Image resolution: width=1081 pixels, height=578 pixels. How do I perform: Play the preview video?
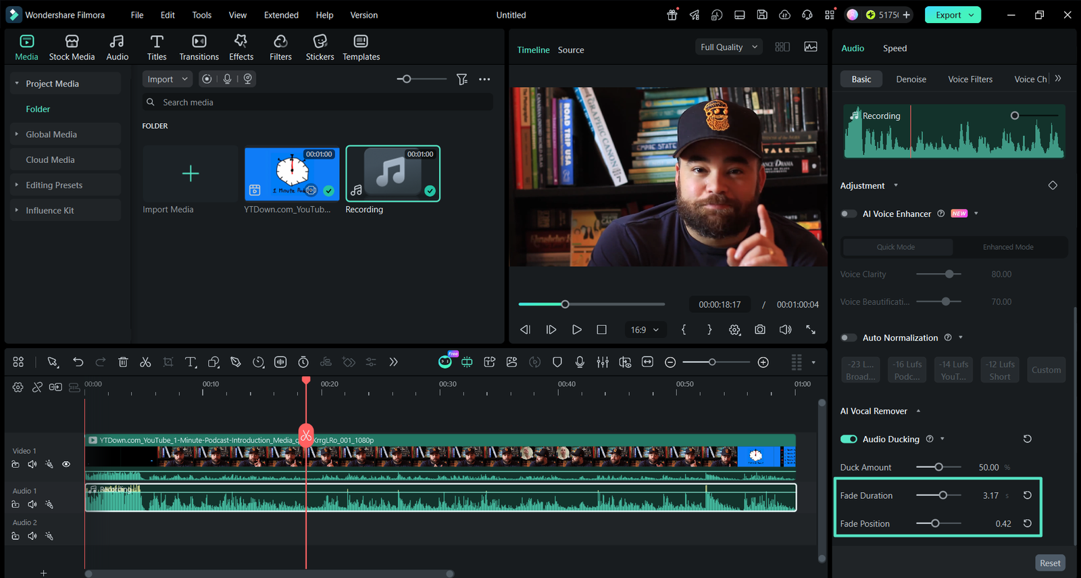click(576, 330)
